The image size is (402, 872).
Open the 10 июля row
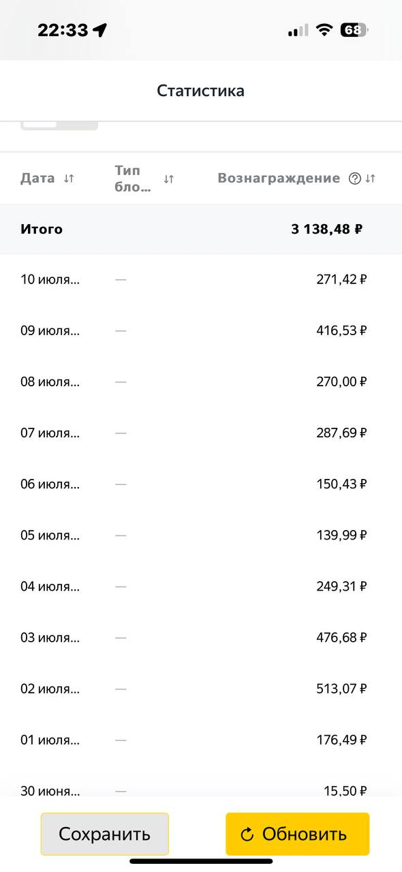pyautogui.click(x=201, y=279)
